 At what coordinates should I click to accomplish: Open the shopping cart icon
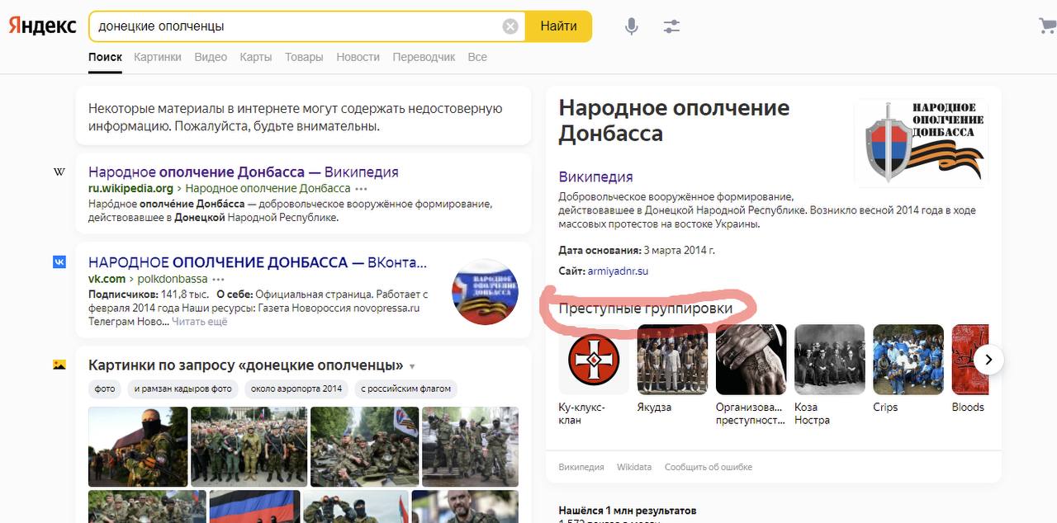tap(1047, 26)
